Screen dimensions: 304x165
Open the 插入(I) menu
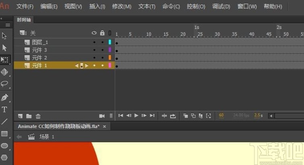click(97, 6)
